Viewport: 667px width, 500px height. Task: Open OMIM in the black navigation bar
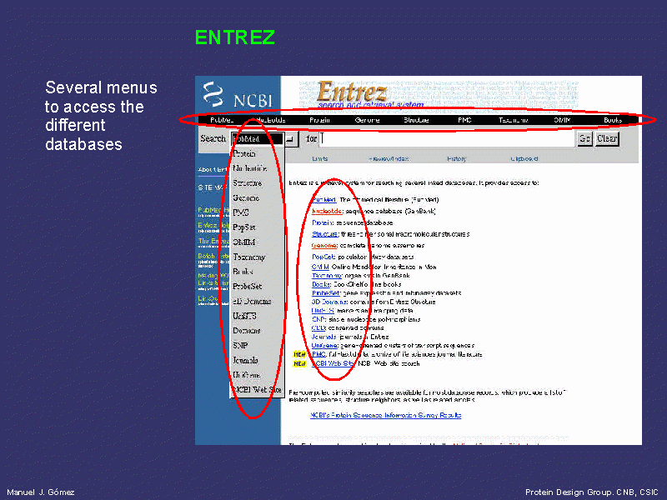point(562,120)
